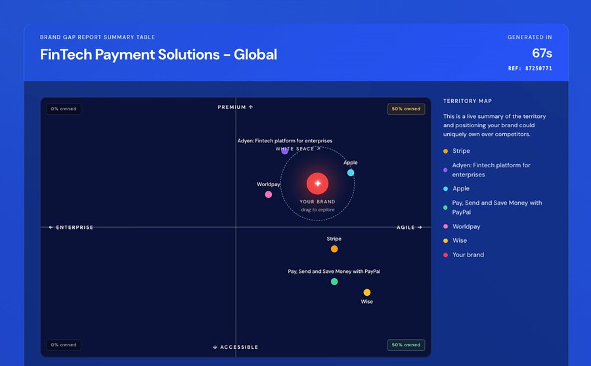Click the 67s generation time value
Image resolution: width=591 pixels, height=366 pixels.
coord(542,53)
